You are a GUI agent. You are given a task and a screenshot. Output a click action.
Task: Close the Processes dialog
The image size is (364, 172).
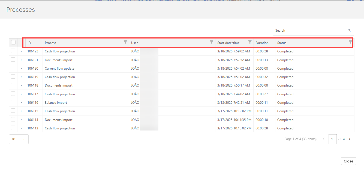pos(348,161)
